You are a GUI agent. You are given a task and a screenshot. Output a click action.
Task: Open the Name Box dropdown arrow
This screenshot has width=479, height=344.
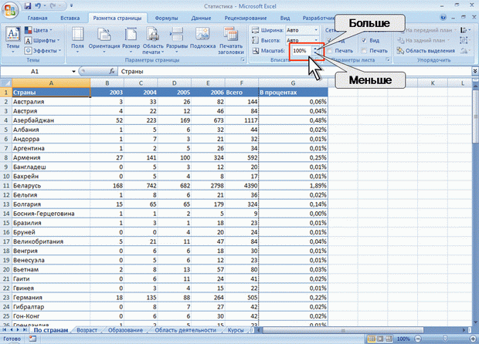pyautogui.click(x=73, y=72)
